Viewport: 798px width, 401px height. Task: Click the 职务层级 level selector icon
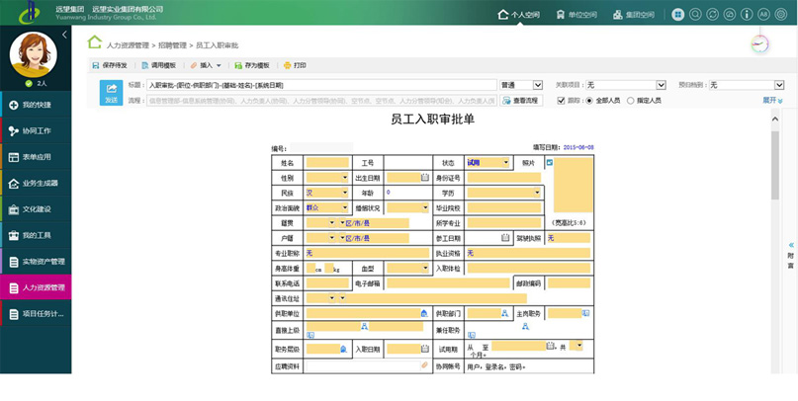pyautogui.click(x=343, y=349)
